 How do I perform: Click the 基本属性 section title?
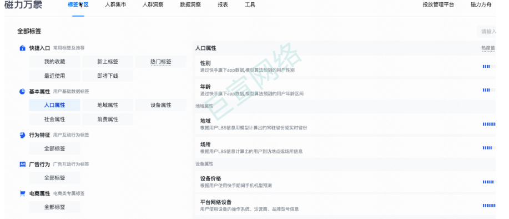39,92
